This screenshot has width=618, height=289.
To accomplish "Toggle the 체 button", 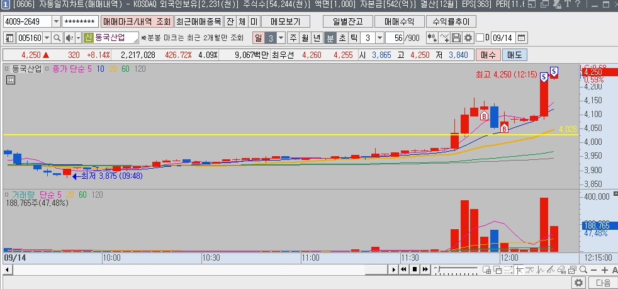I will click(x=242, y=21).
